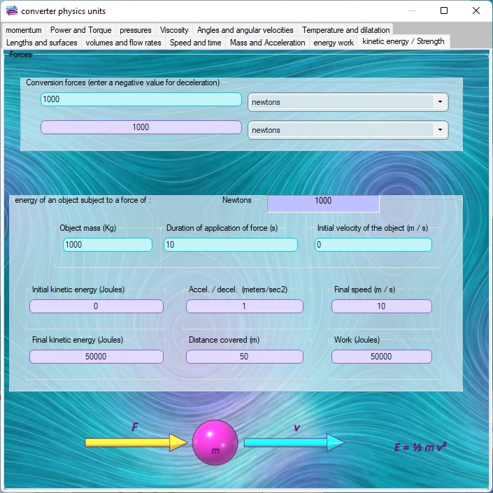This screenshot has width=493, height=493.
Task: Open the pressures tab
Action: pos(136,30)
